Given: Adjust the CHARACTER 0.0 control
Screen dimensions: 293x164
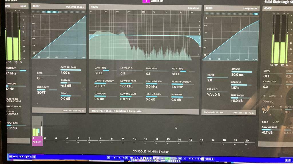Looking at the screenshot, I should pyautogui.click(x=272, y=84).
